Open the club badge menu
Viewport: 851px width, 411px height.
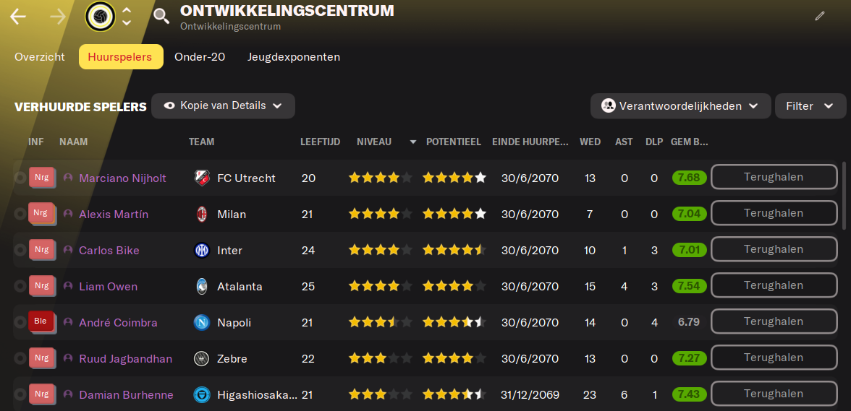100,17
